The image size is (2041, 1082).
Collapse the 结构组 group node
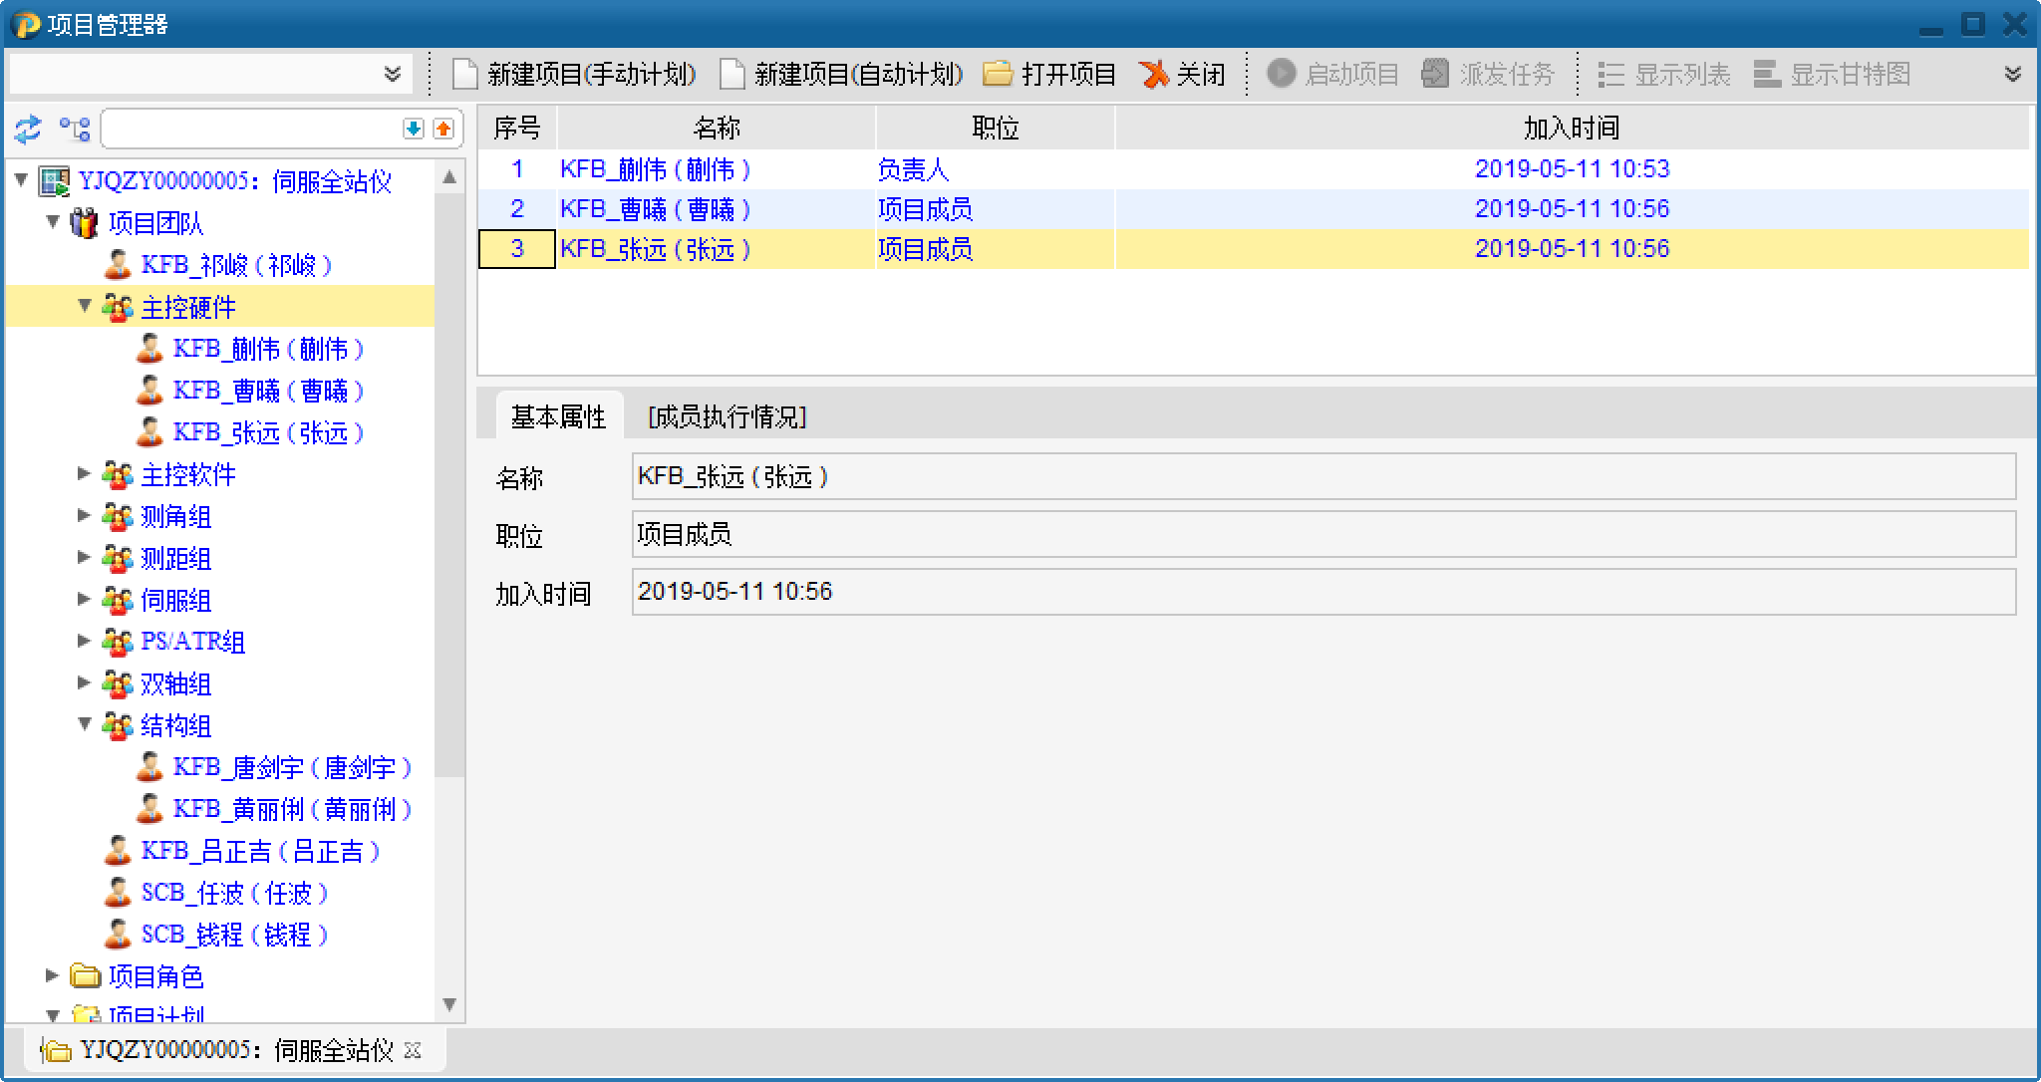pos(85,724)
